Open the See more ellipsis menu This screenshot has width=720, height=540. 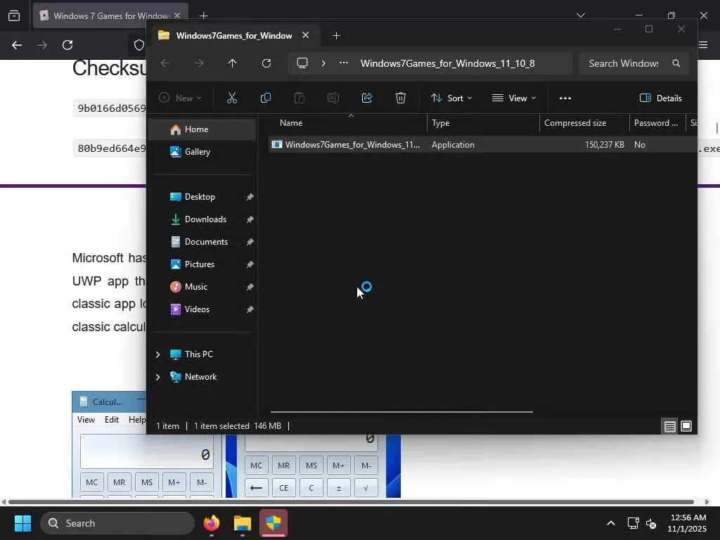click(565, 98)
